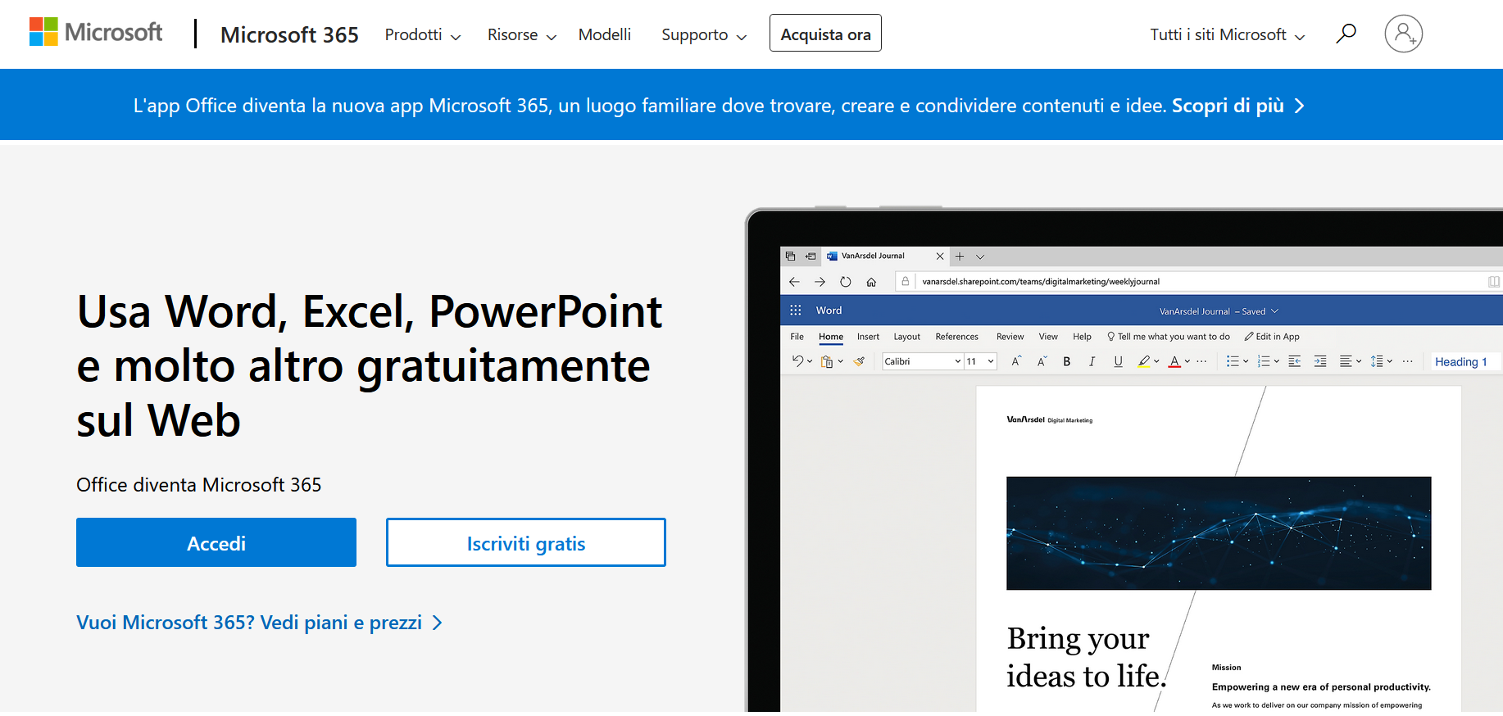
Task: Click the account sign-in avatar icon
Action: pyautogui.click(x=1403, y=34)
